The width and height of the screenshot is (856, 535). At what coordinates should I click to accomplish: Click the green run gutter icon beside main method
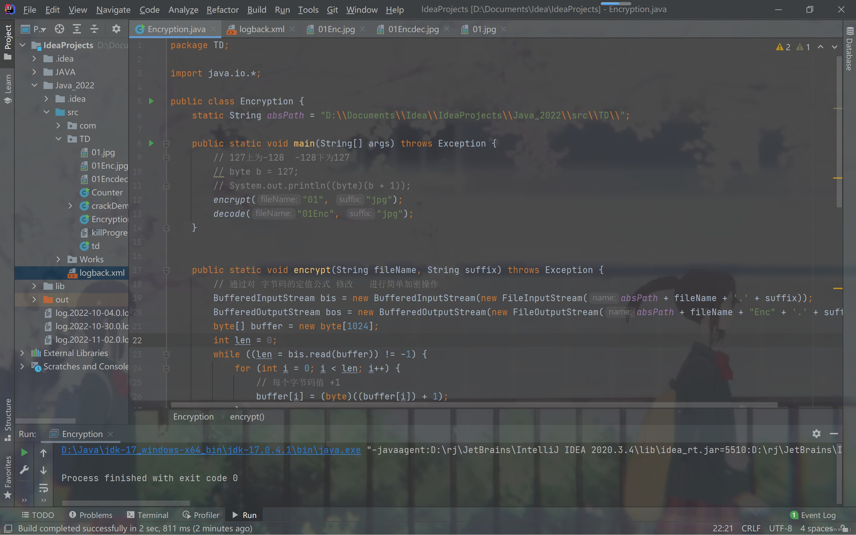tap(151, 143)
